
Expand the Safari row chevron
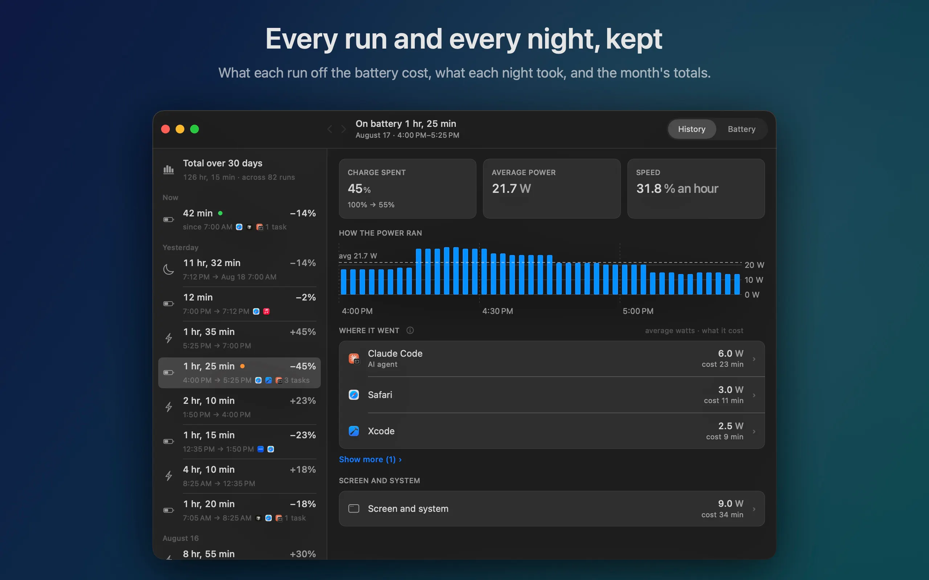(x=754, y=395)
